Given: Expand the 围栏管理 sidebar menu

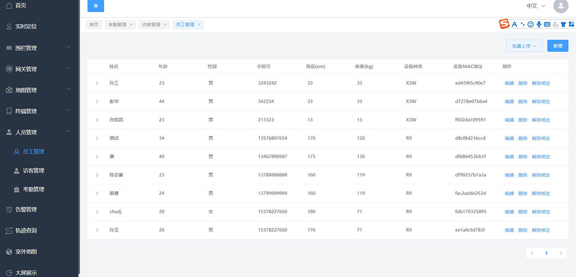Looking at the screenshot, I should [x=68, y=48].
